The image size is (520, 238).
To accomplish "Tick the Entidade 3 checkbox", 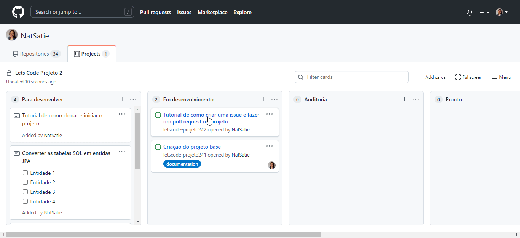I will (x=26, y=192).
